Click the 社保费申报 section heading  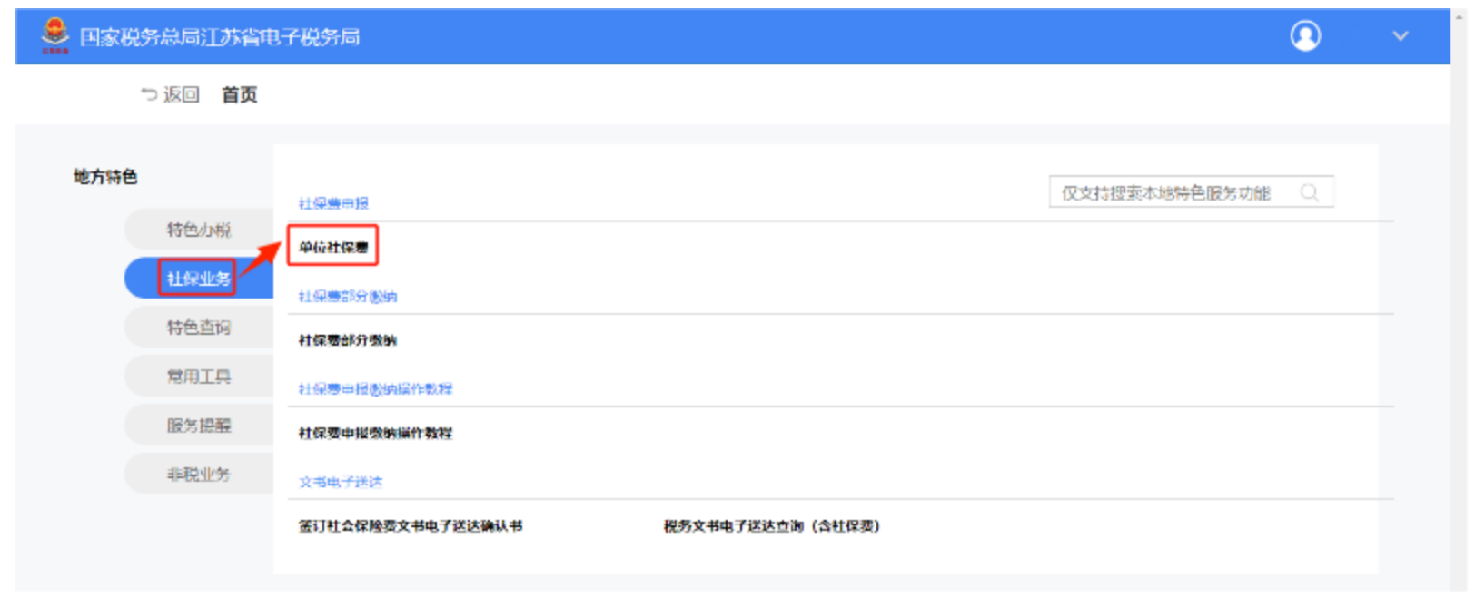coord(333,203)
